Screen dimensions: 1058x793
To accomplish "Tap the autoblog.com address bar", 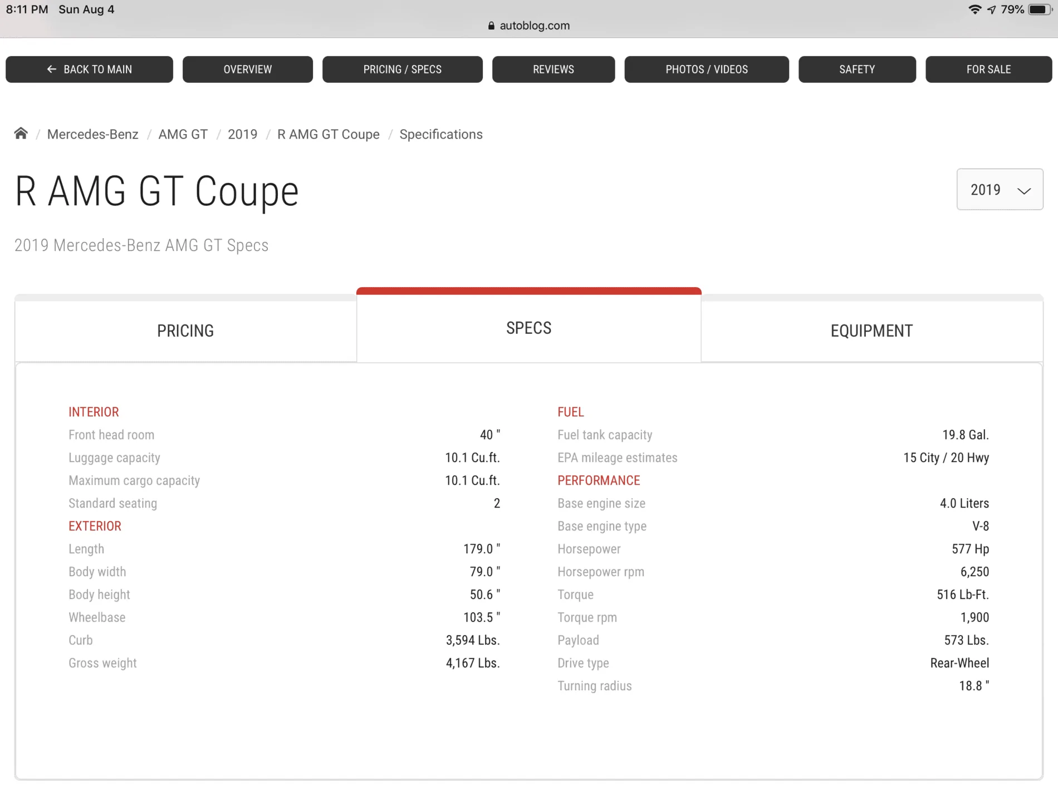I will 529,26.
